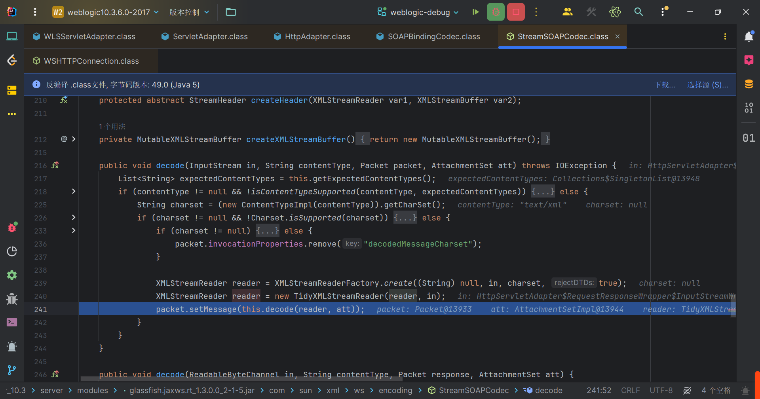
Task: Click the implemented method gutter icon at line 210
Action: (x=64, y=100)
